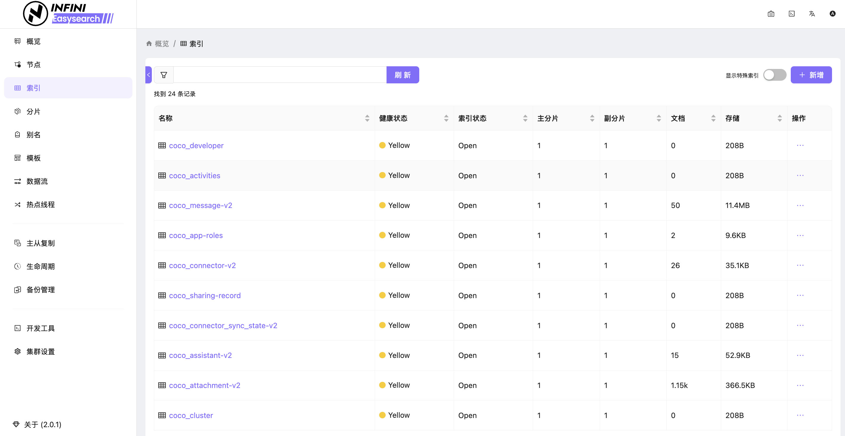Open the user account avatar icon
This screenshot has width=845, height=436.
832,14
